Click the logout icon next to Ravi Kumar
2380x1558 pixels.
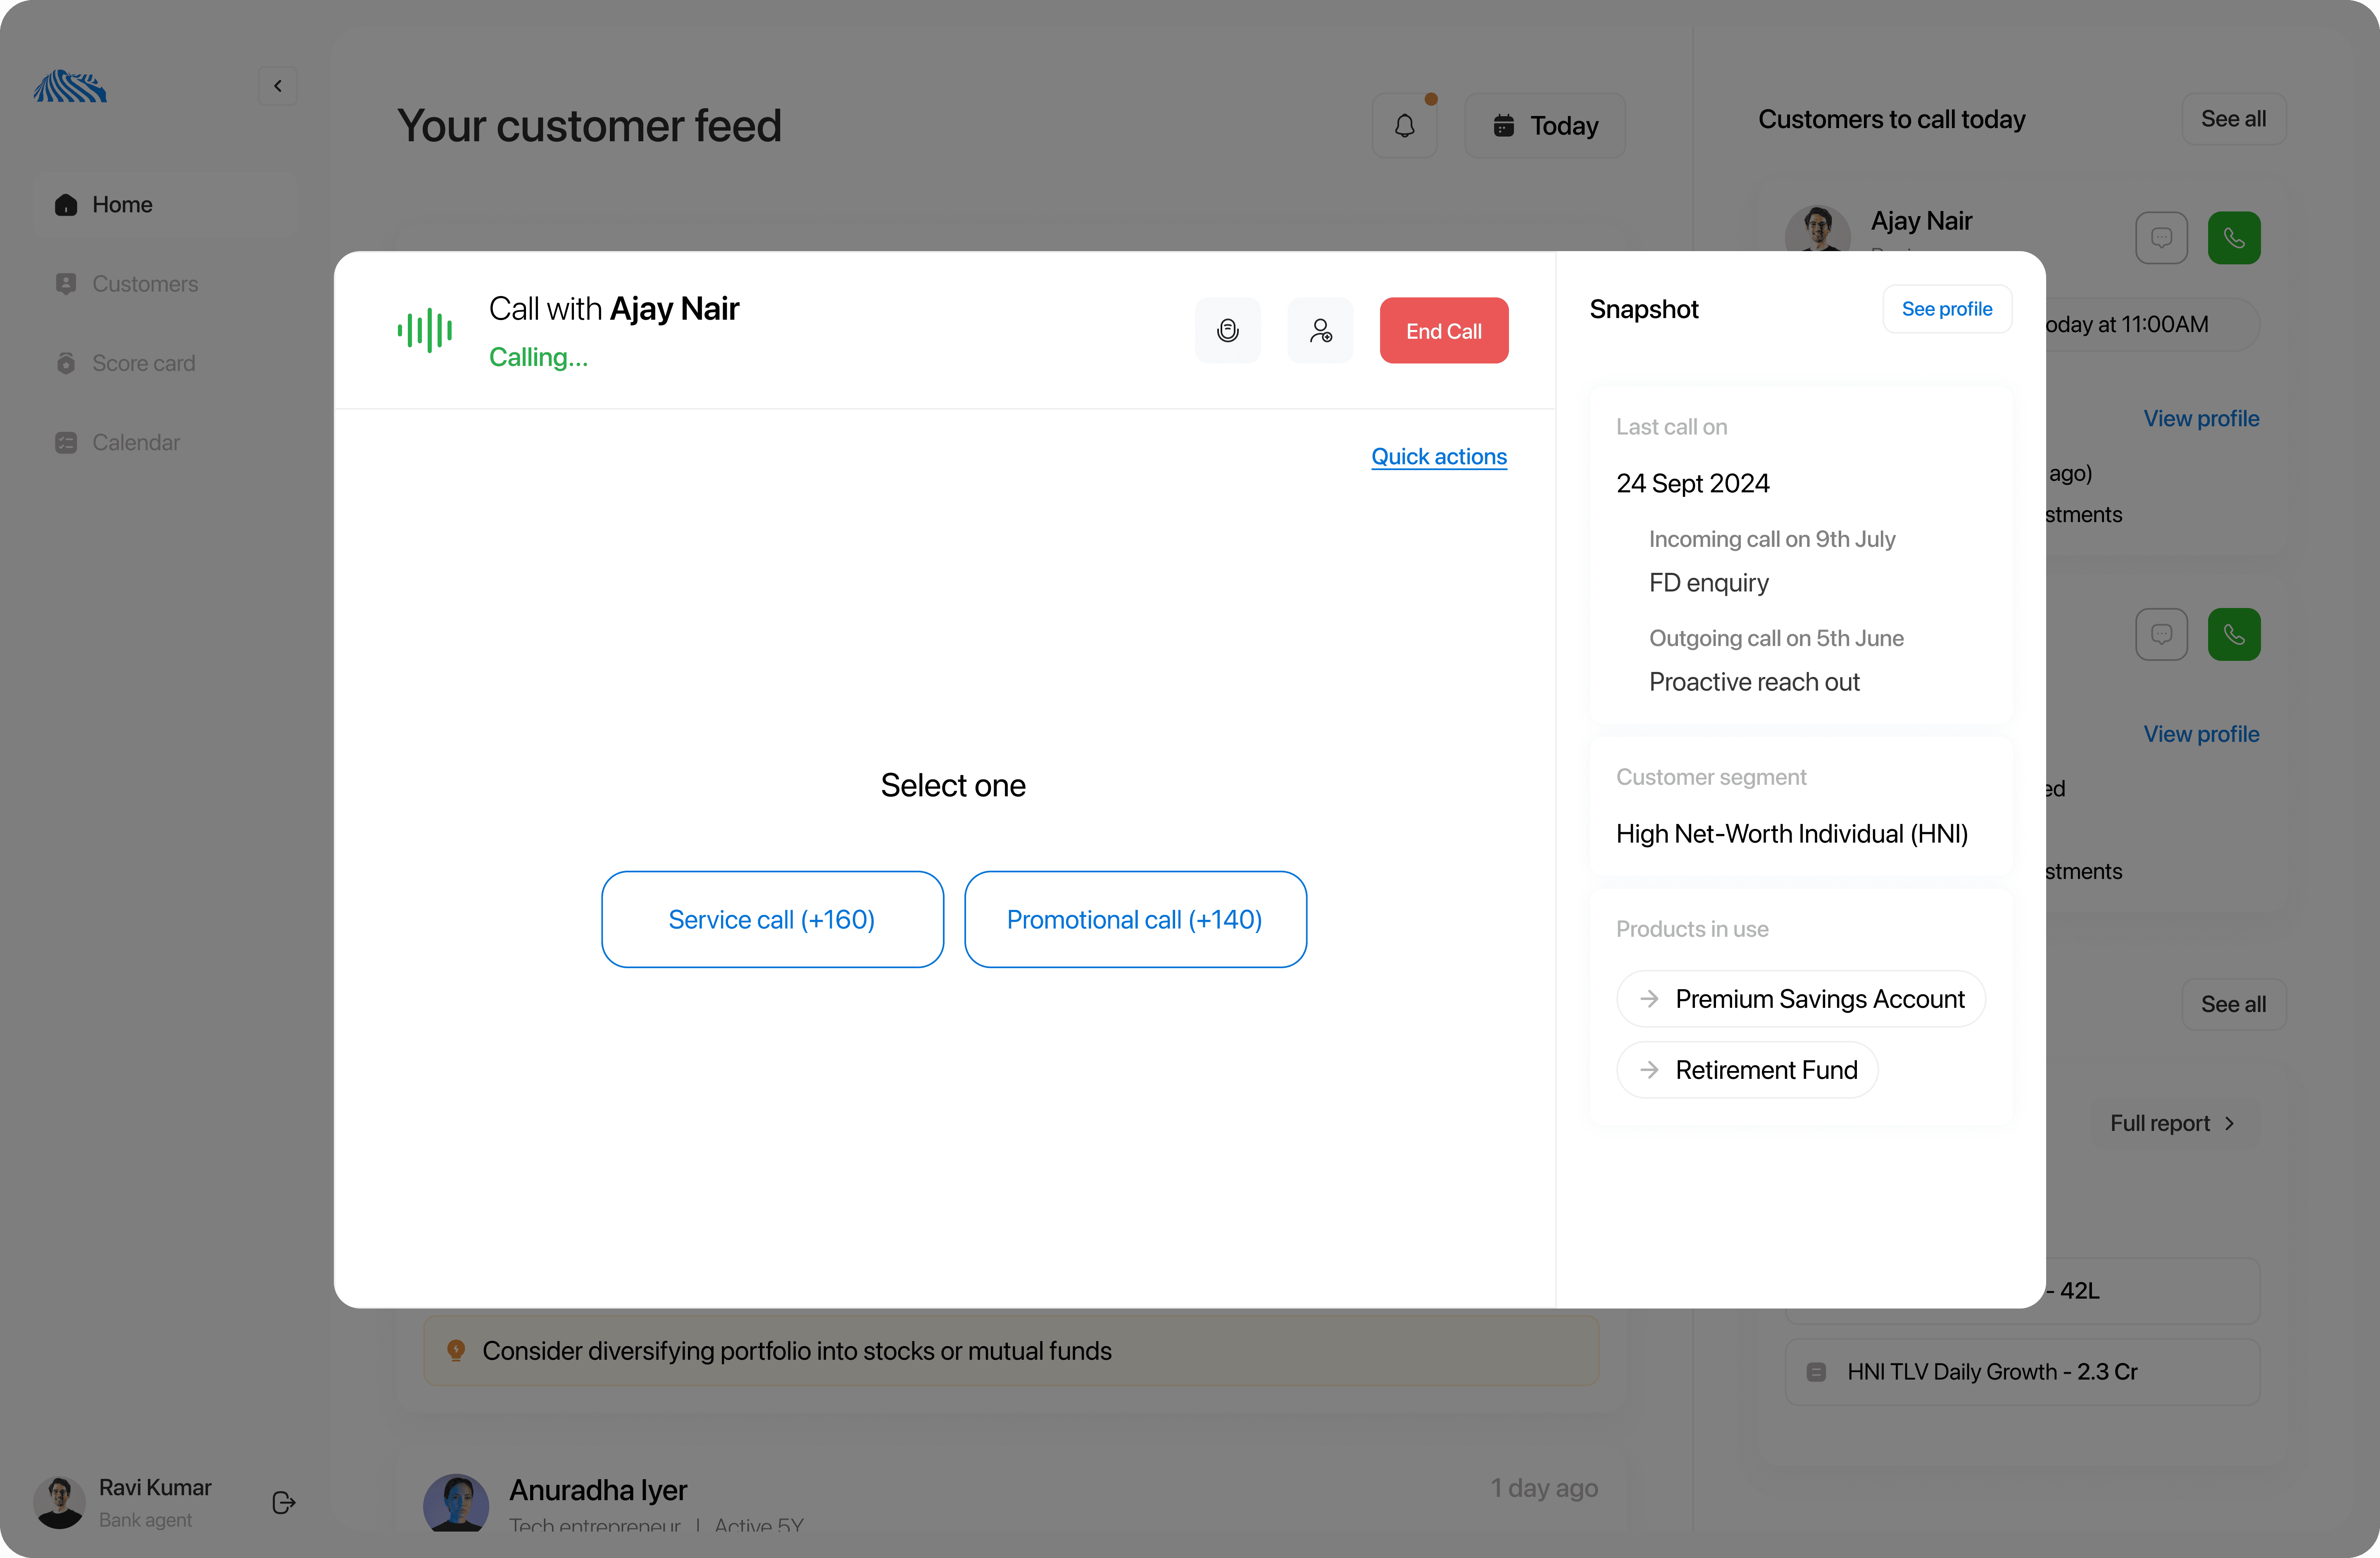click(283, 1502)
